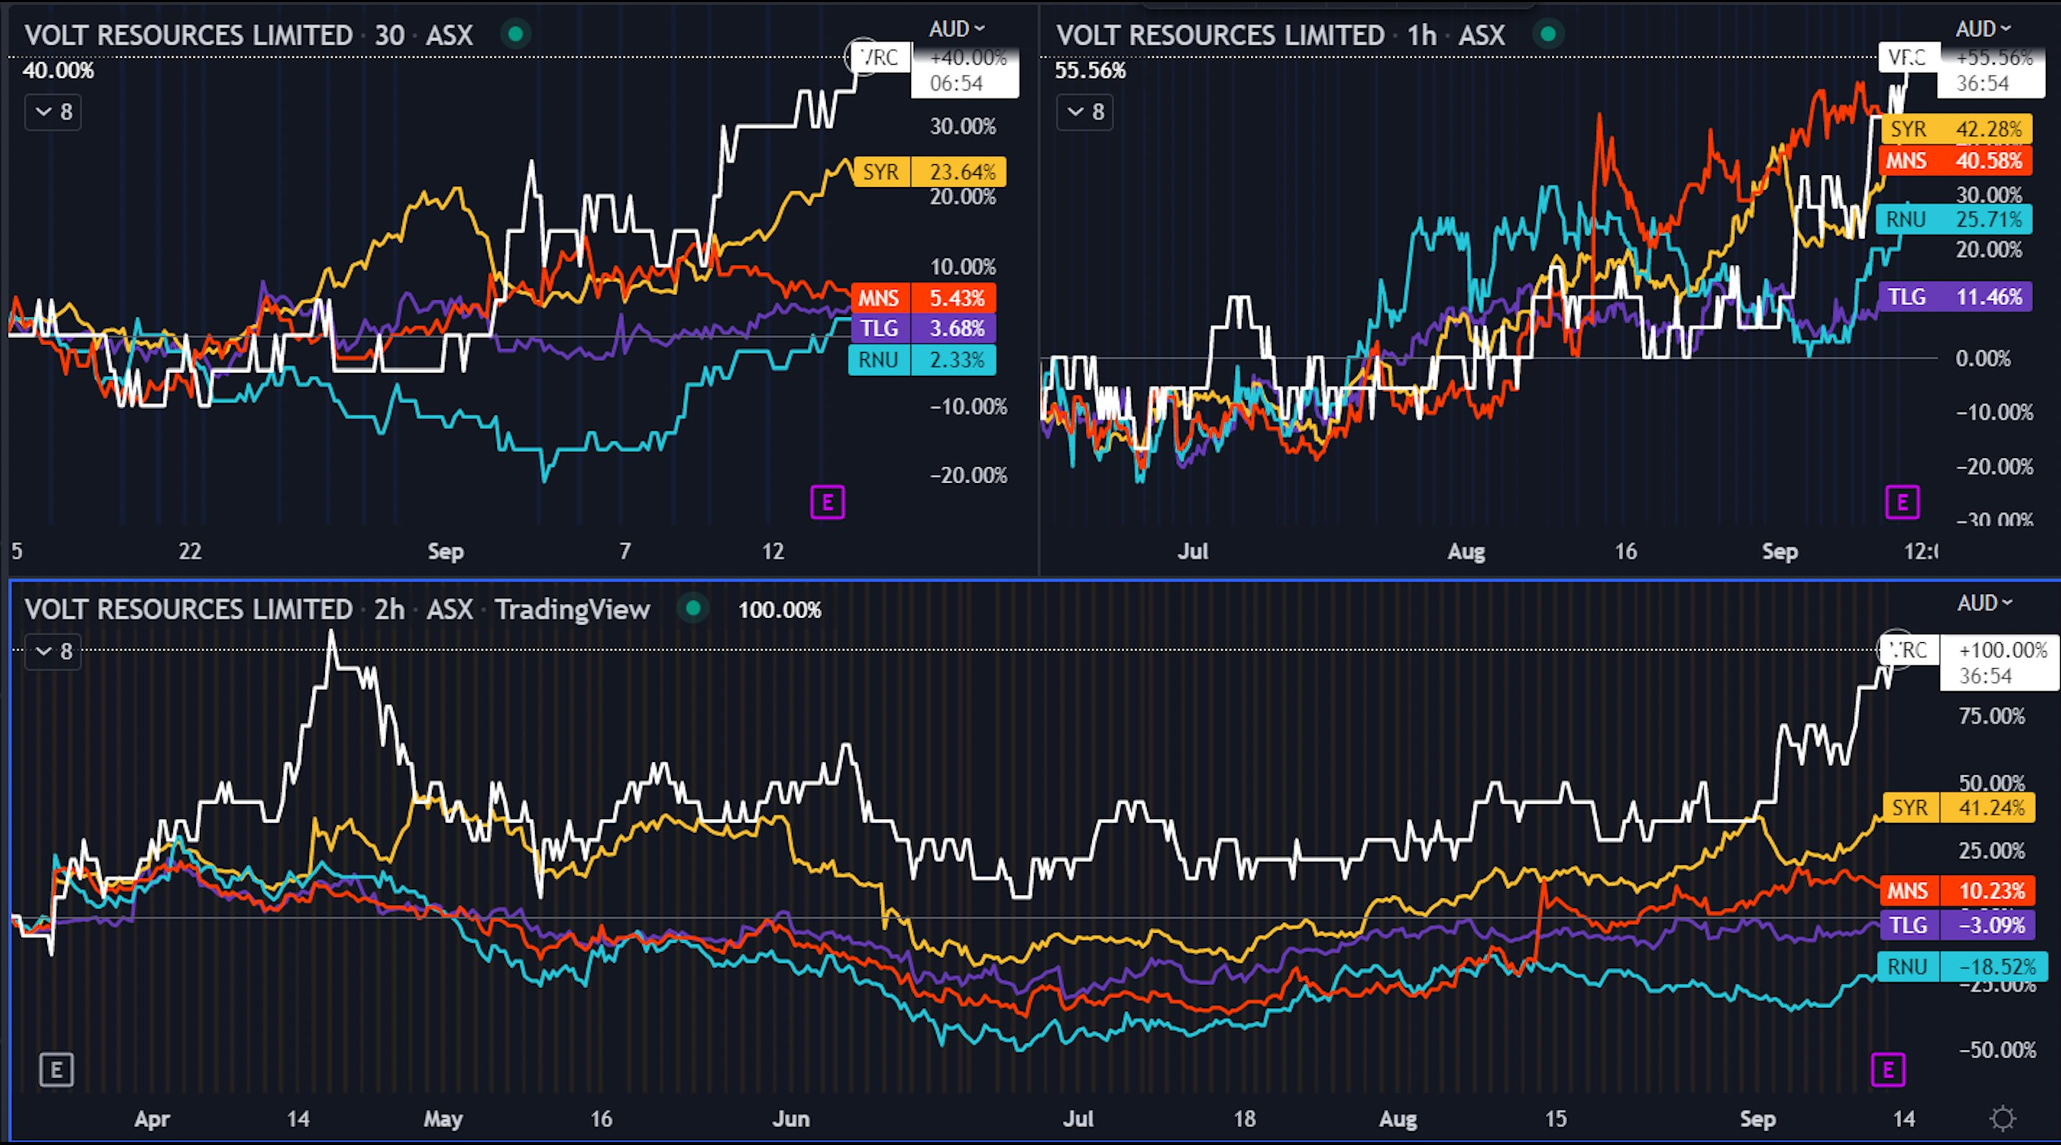
Task: Open AUD currency dropdown in 30-minute chart
Action: point(956,30)
